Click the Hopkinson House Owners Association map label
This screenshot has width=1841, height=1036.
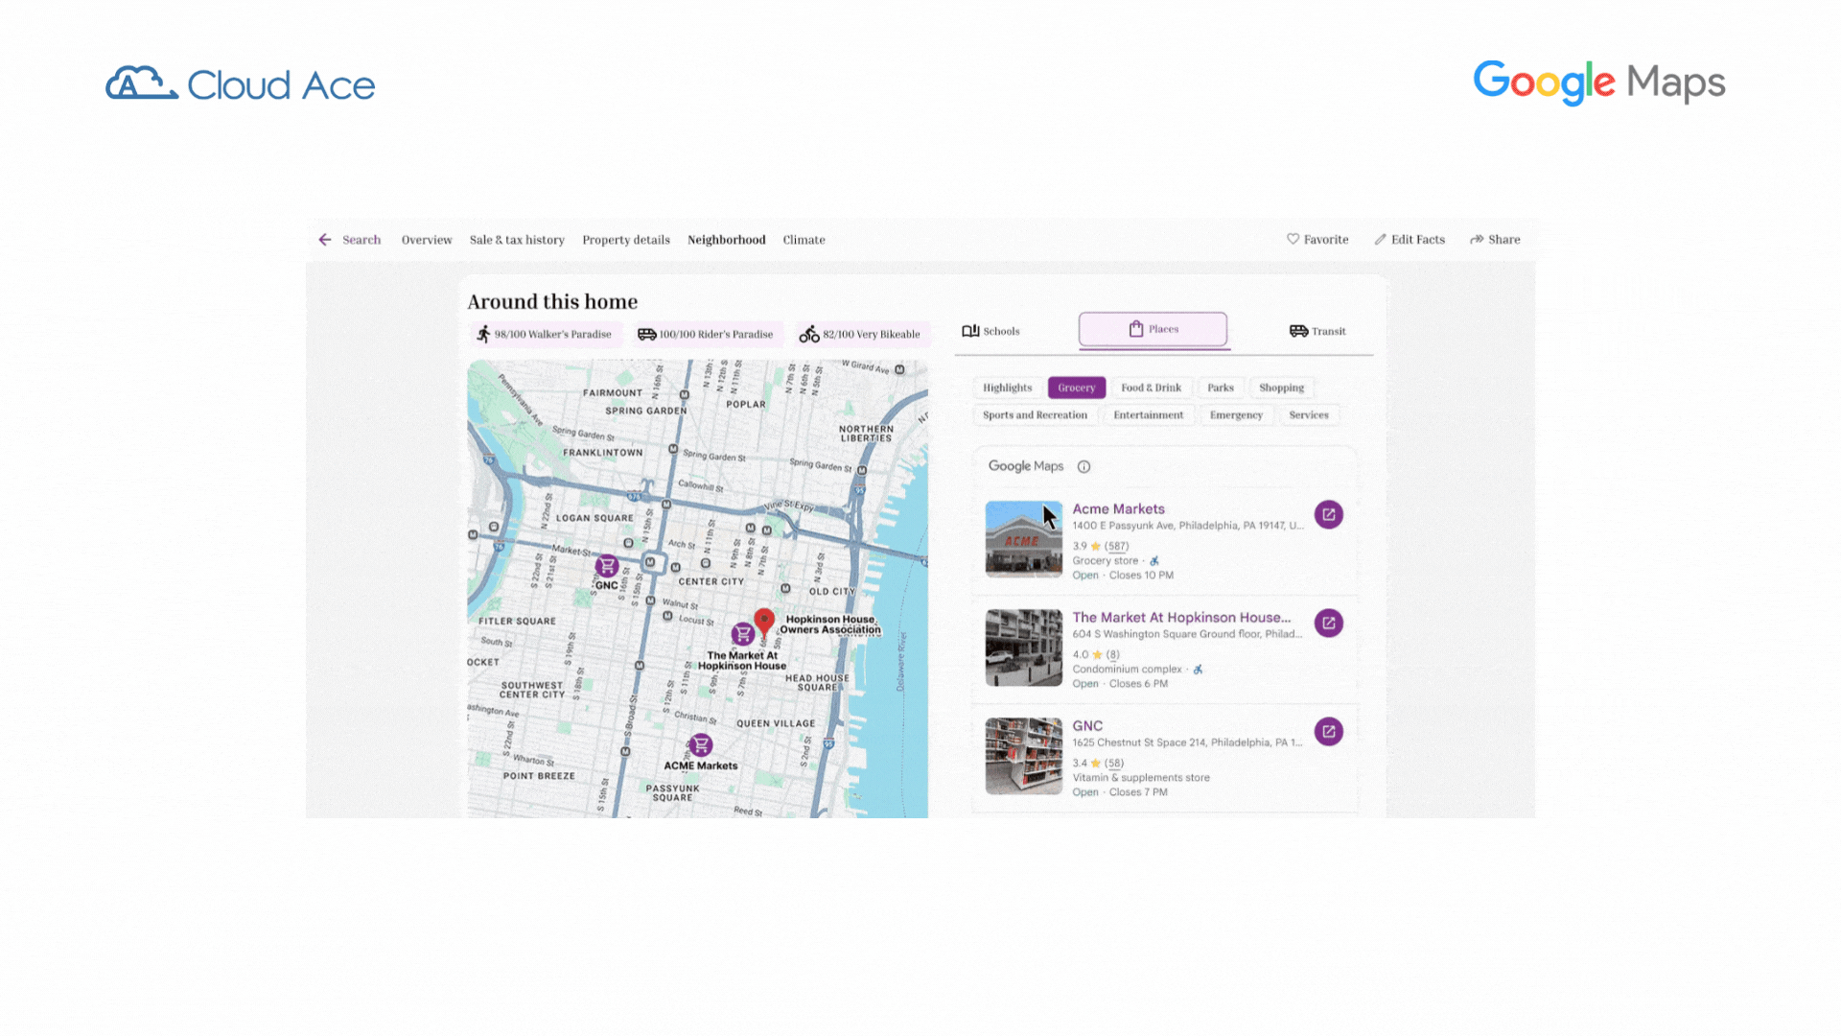829,624
